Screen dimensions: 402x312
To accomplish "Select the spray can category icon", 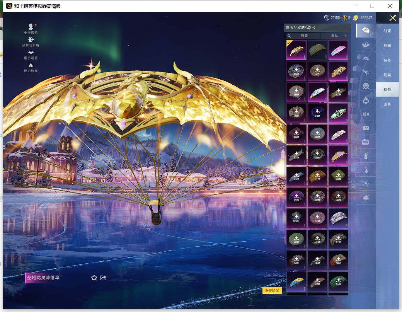I will coord(366,156).
